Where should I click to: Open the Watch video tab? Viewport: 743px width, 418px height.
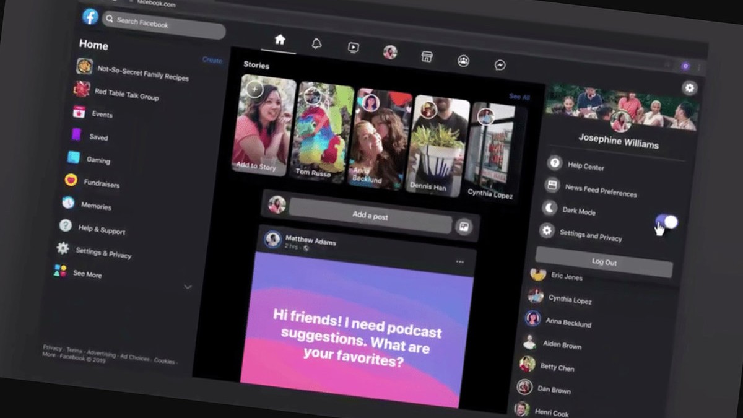[x=353, y=48]
